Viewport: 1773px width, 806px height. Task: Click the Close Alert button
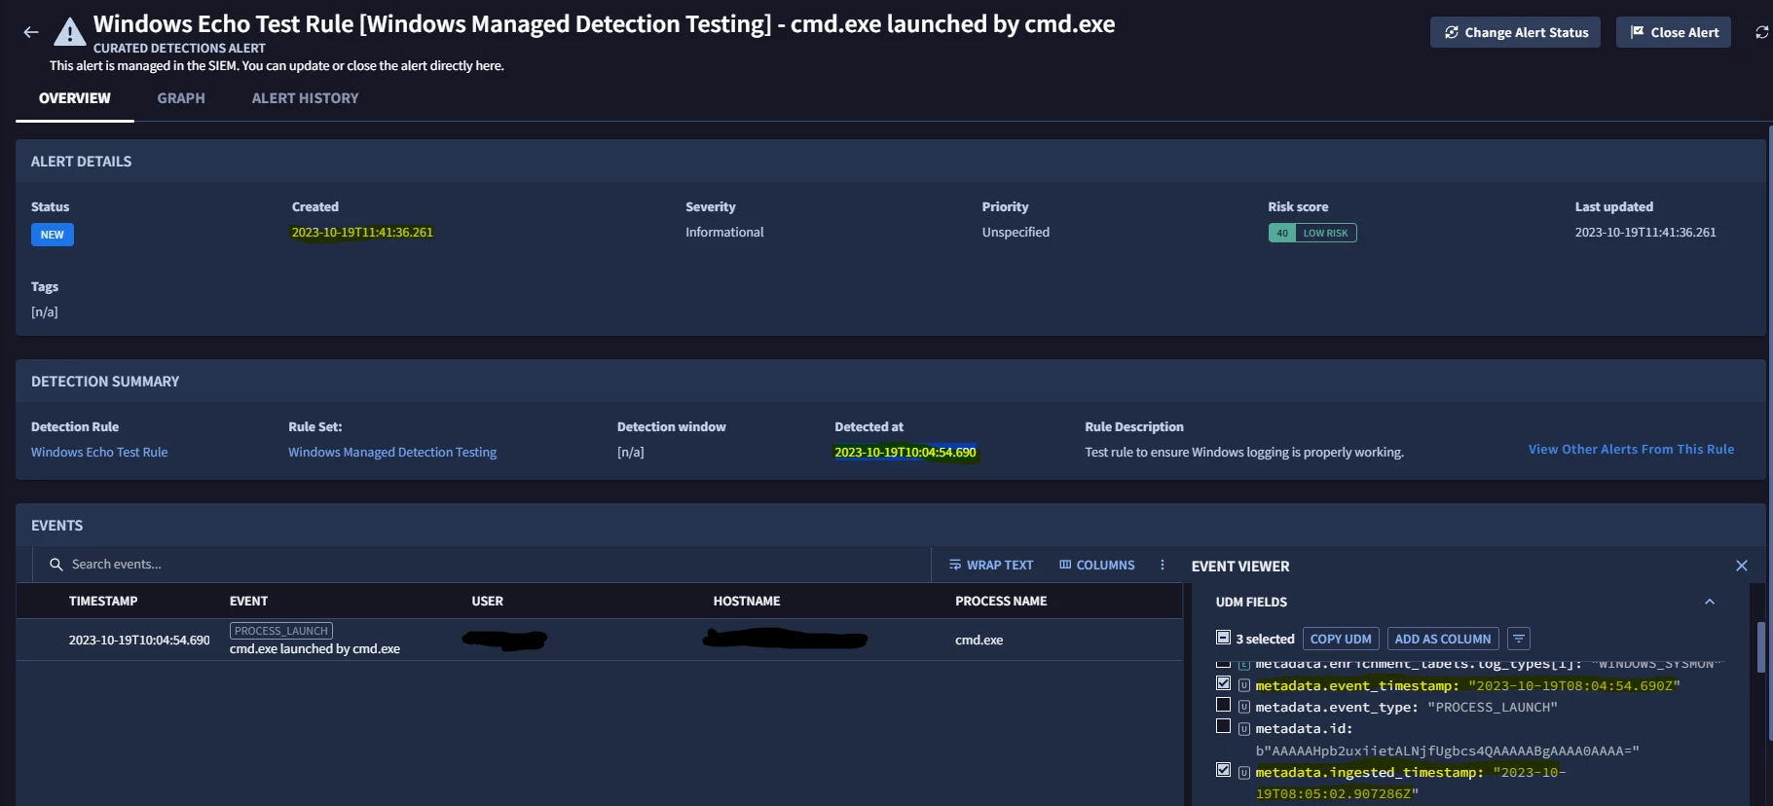click(x=1674, y=32)
